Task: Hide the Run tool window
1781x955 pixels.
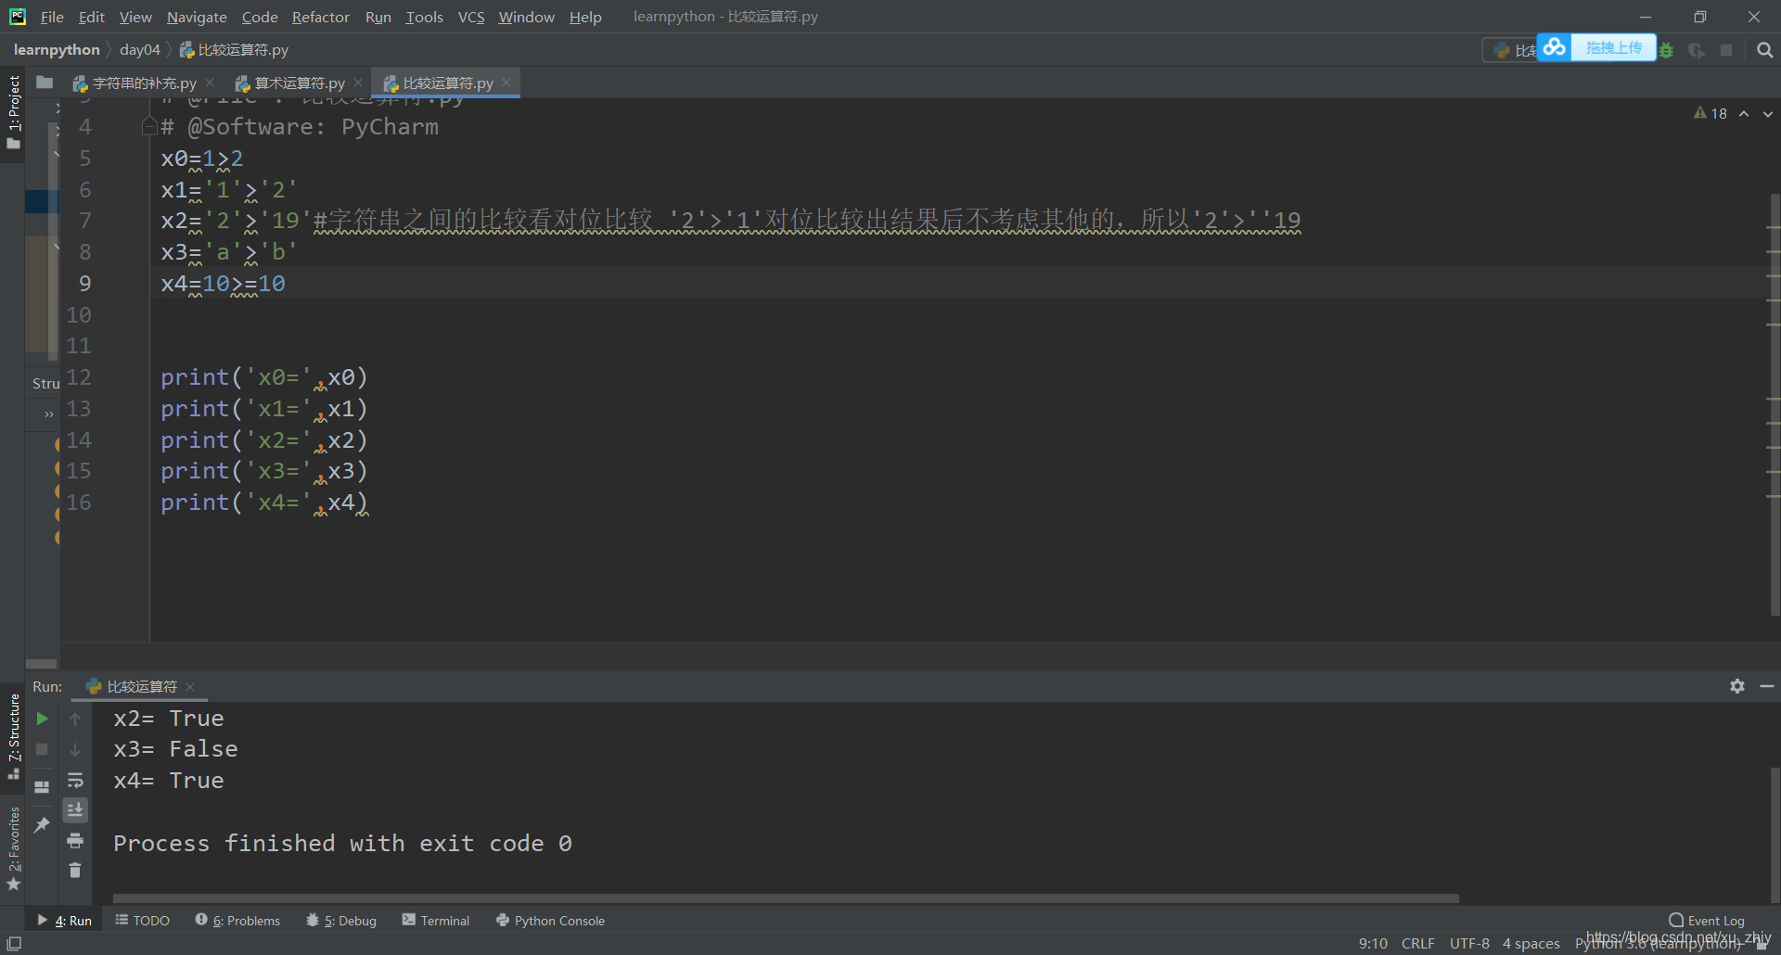Action: coord(1767,686)
